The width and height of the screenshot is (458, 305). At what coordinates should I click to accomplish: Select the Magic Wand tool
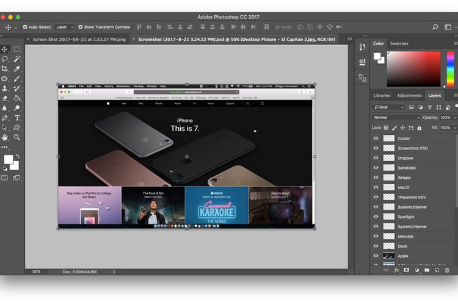tap(17, 59)
